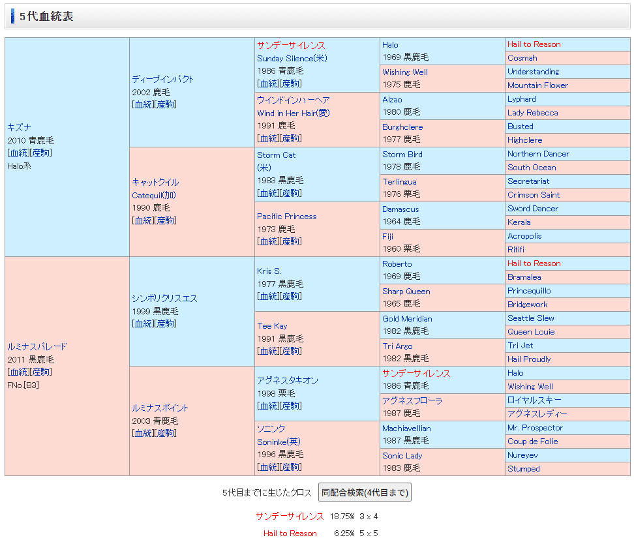Open the Highclere link

(x=525, y=140)
